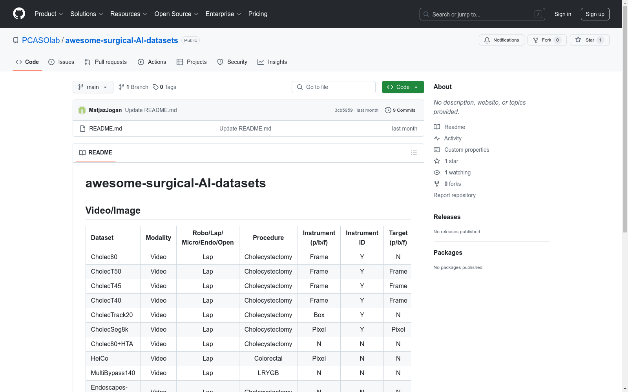628x392 pixels.
Task: Click the CholecTrack20 dataset cell
Action: tap(113, 315)
